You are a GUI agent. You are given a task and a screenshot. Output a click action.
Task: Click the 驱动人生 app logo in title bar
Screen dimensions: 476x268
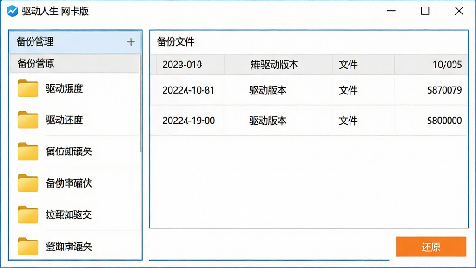pos(13,11)
